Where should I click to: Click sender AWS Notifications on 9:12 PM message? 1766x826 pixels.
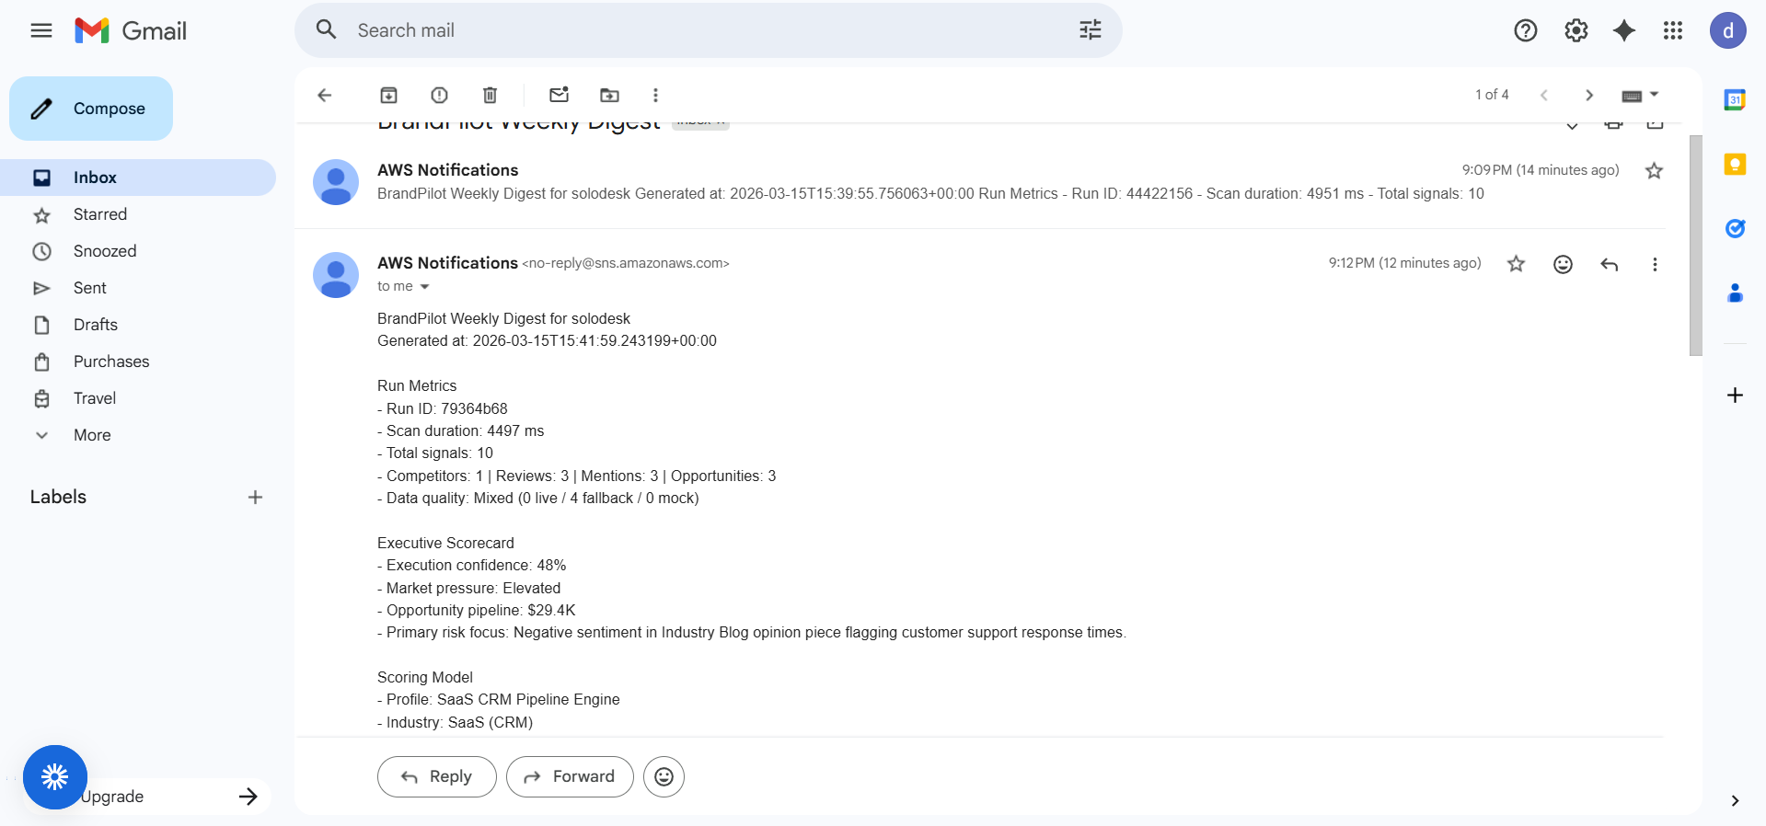pyautogui.click(x=447, y=263)
